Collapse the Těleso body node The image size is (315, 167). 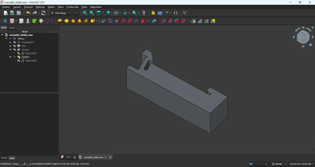6,39
